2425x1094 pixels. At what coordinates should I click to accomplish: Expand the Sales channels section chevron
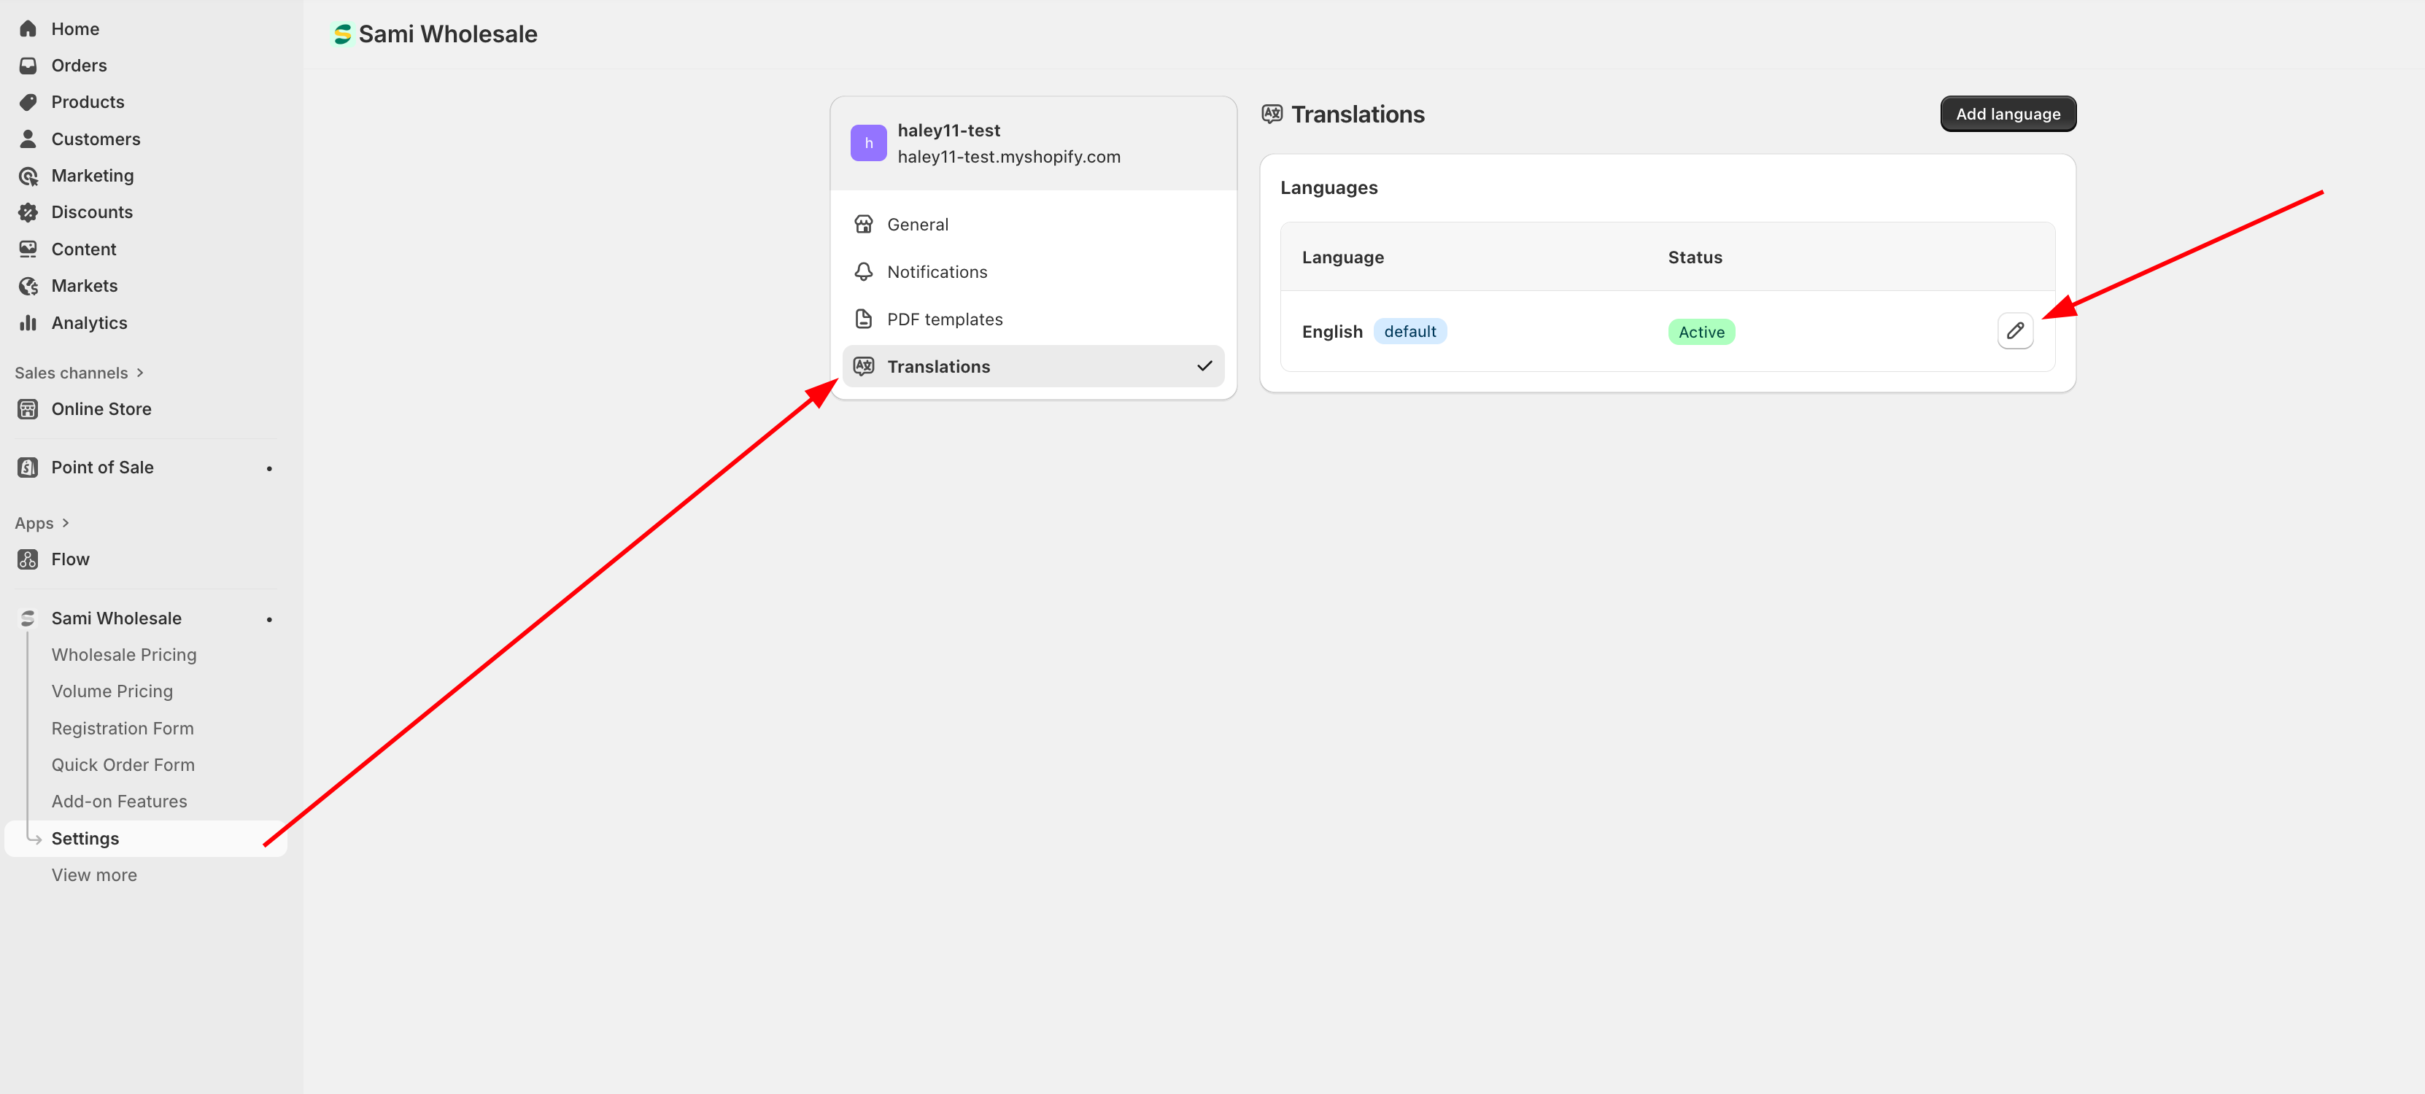tap(140, 373)
